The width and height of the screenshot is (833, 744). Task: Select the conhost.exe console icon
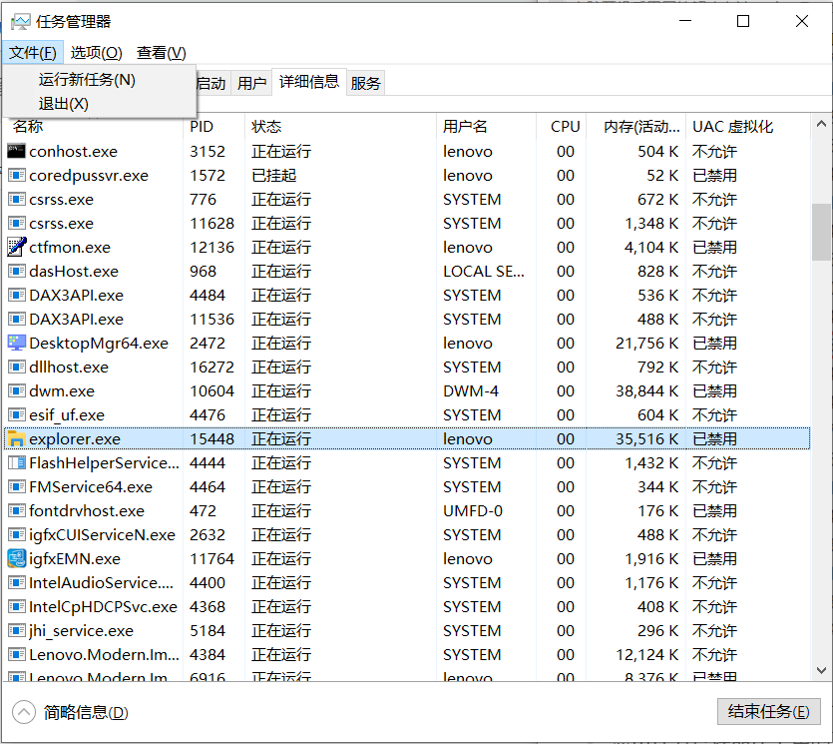14,151
